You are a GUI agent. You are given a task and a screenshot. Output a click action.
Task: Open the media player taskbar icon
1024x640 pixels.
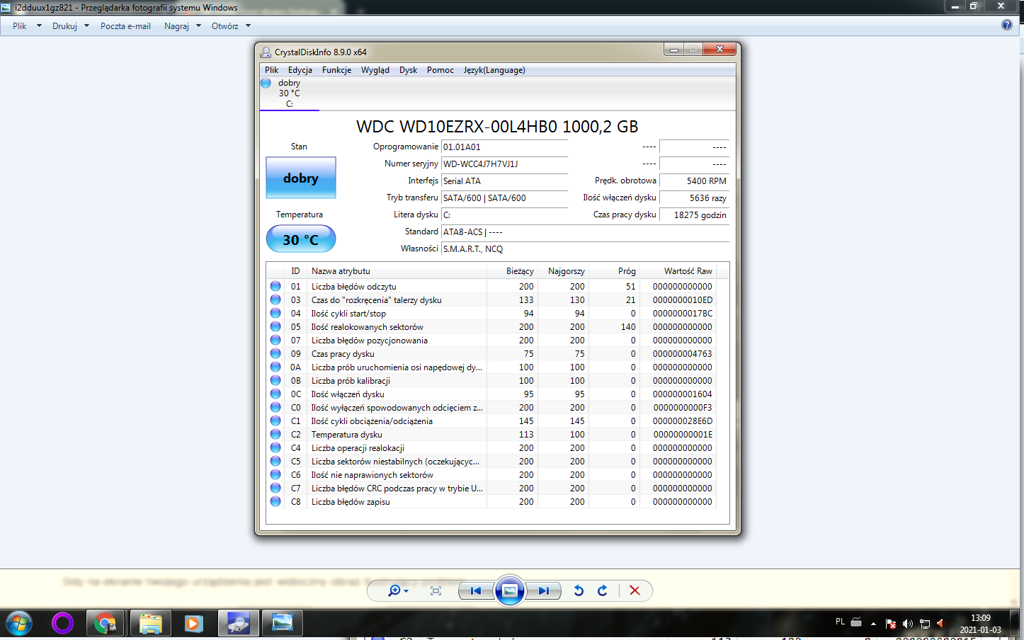click(194, 624)
